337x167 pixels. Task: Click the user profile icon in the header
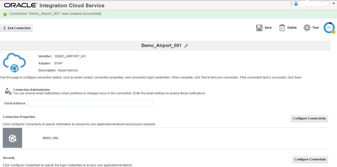coord(295,4)
